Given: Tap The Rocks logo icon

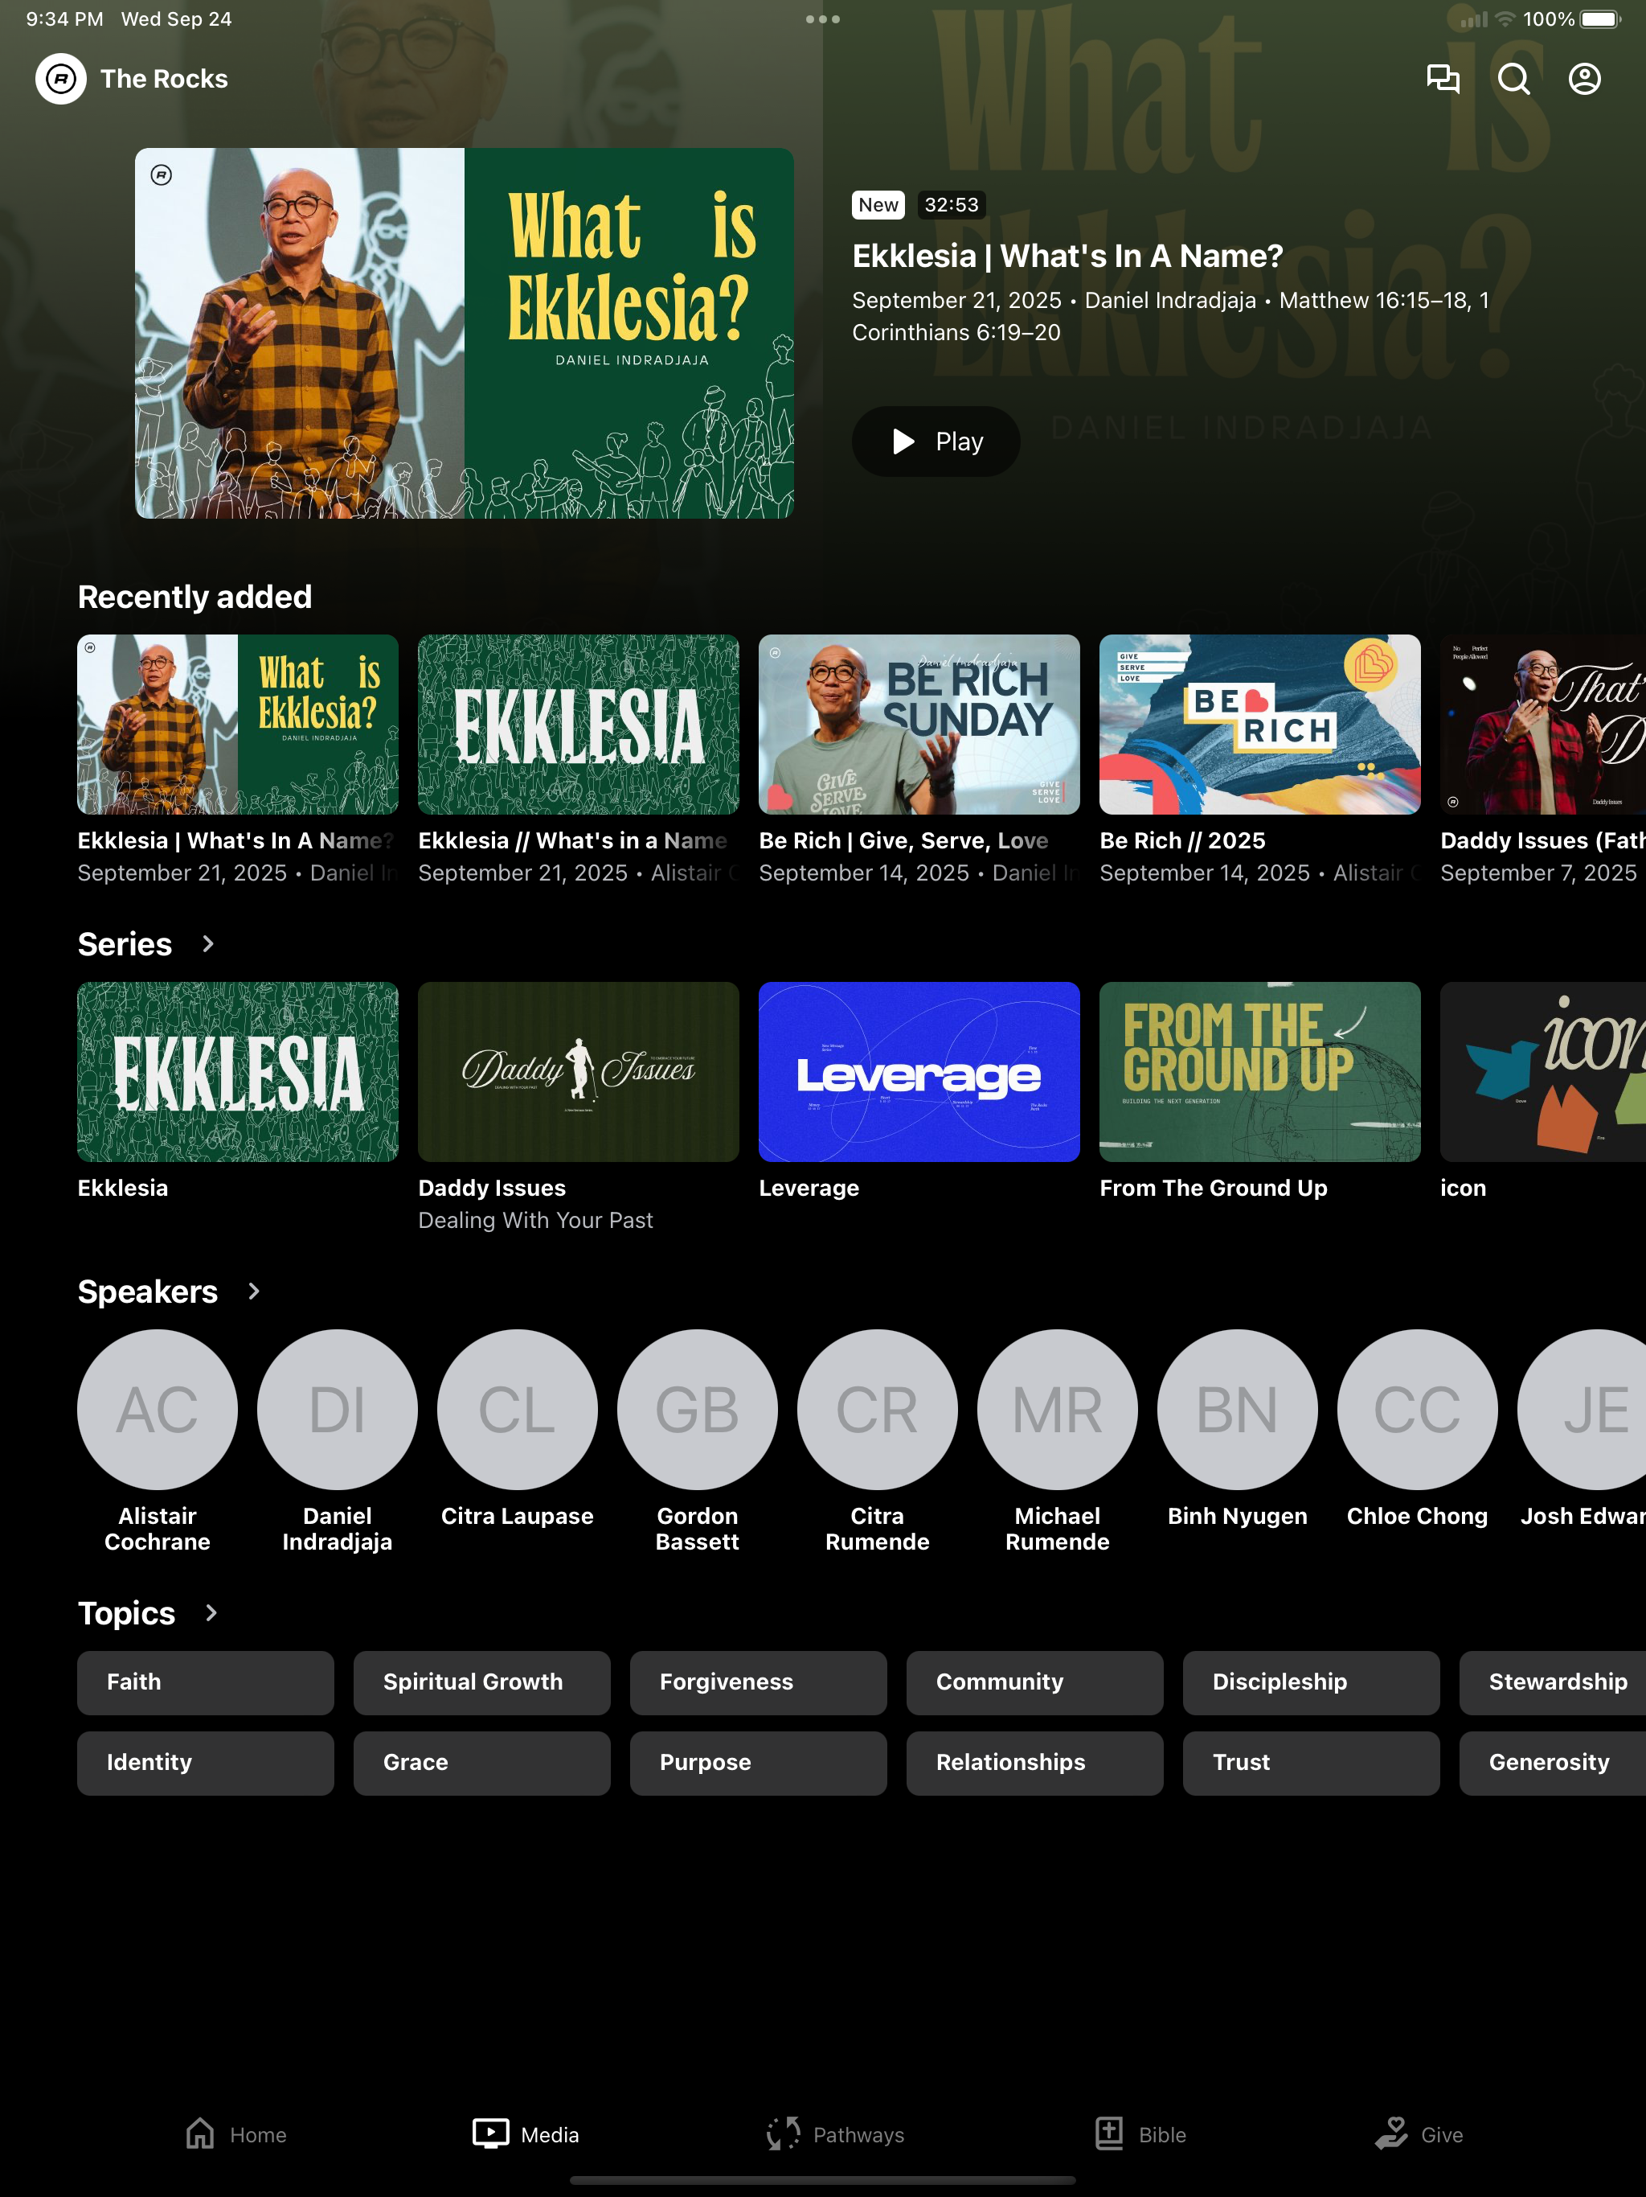Looking at the screenshot, I should coord(60,79).
